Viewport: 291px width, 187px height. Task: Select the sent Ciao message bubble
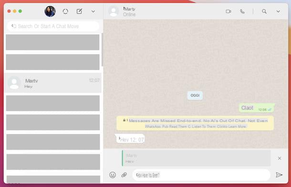257,108
